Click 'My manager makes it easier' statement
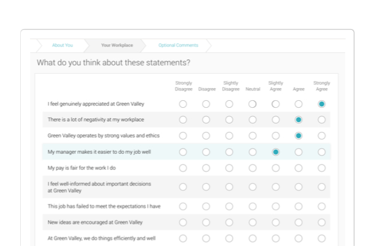This screenshot has height=246, width=375. tap(99, 152)
